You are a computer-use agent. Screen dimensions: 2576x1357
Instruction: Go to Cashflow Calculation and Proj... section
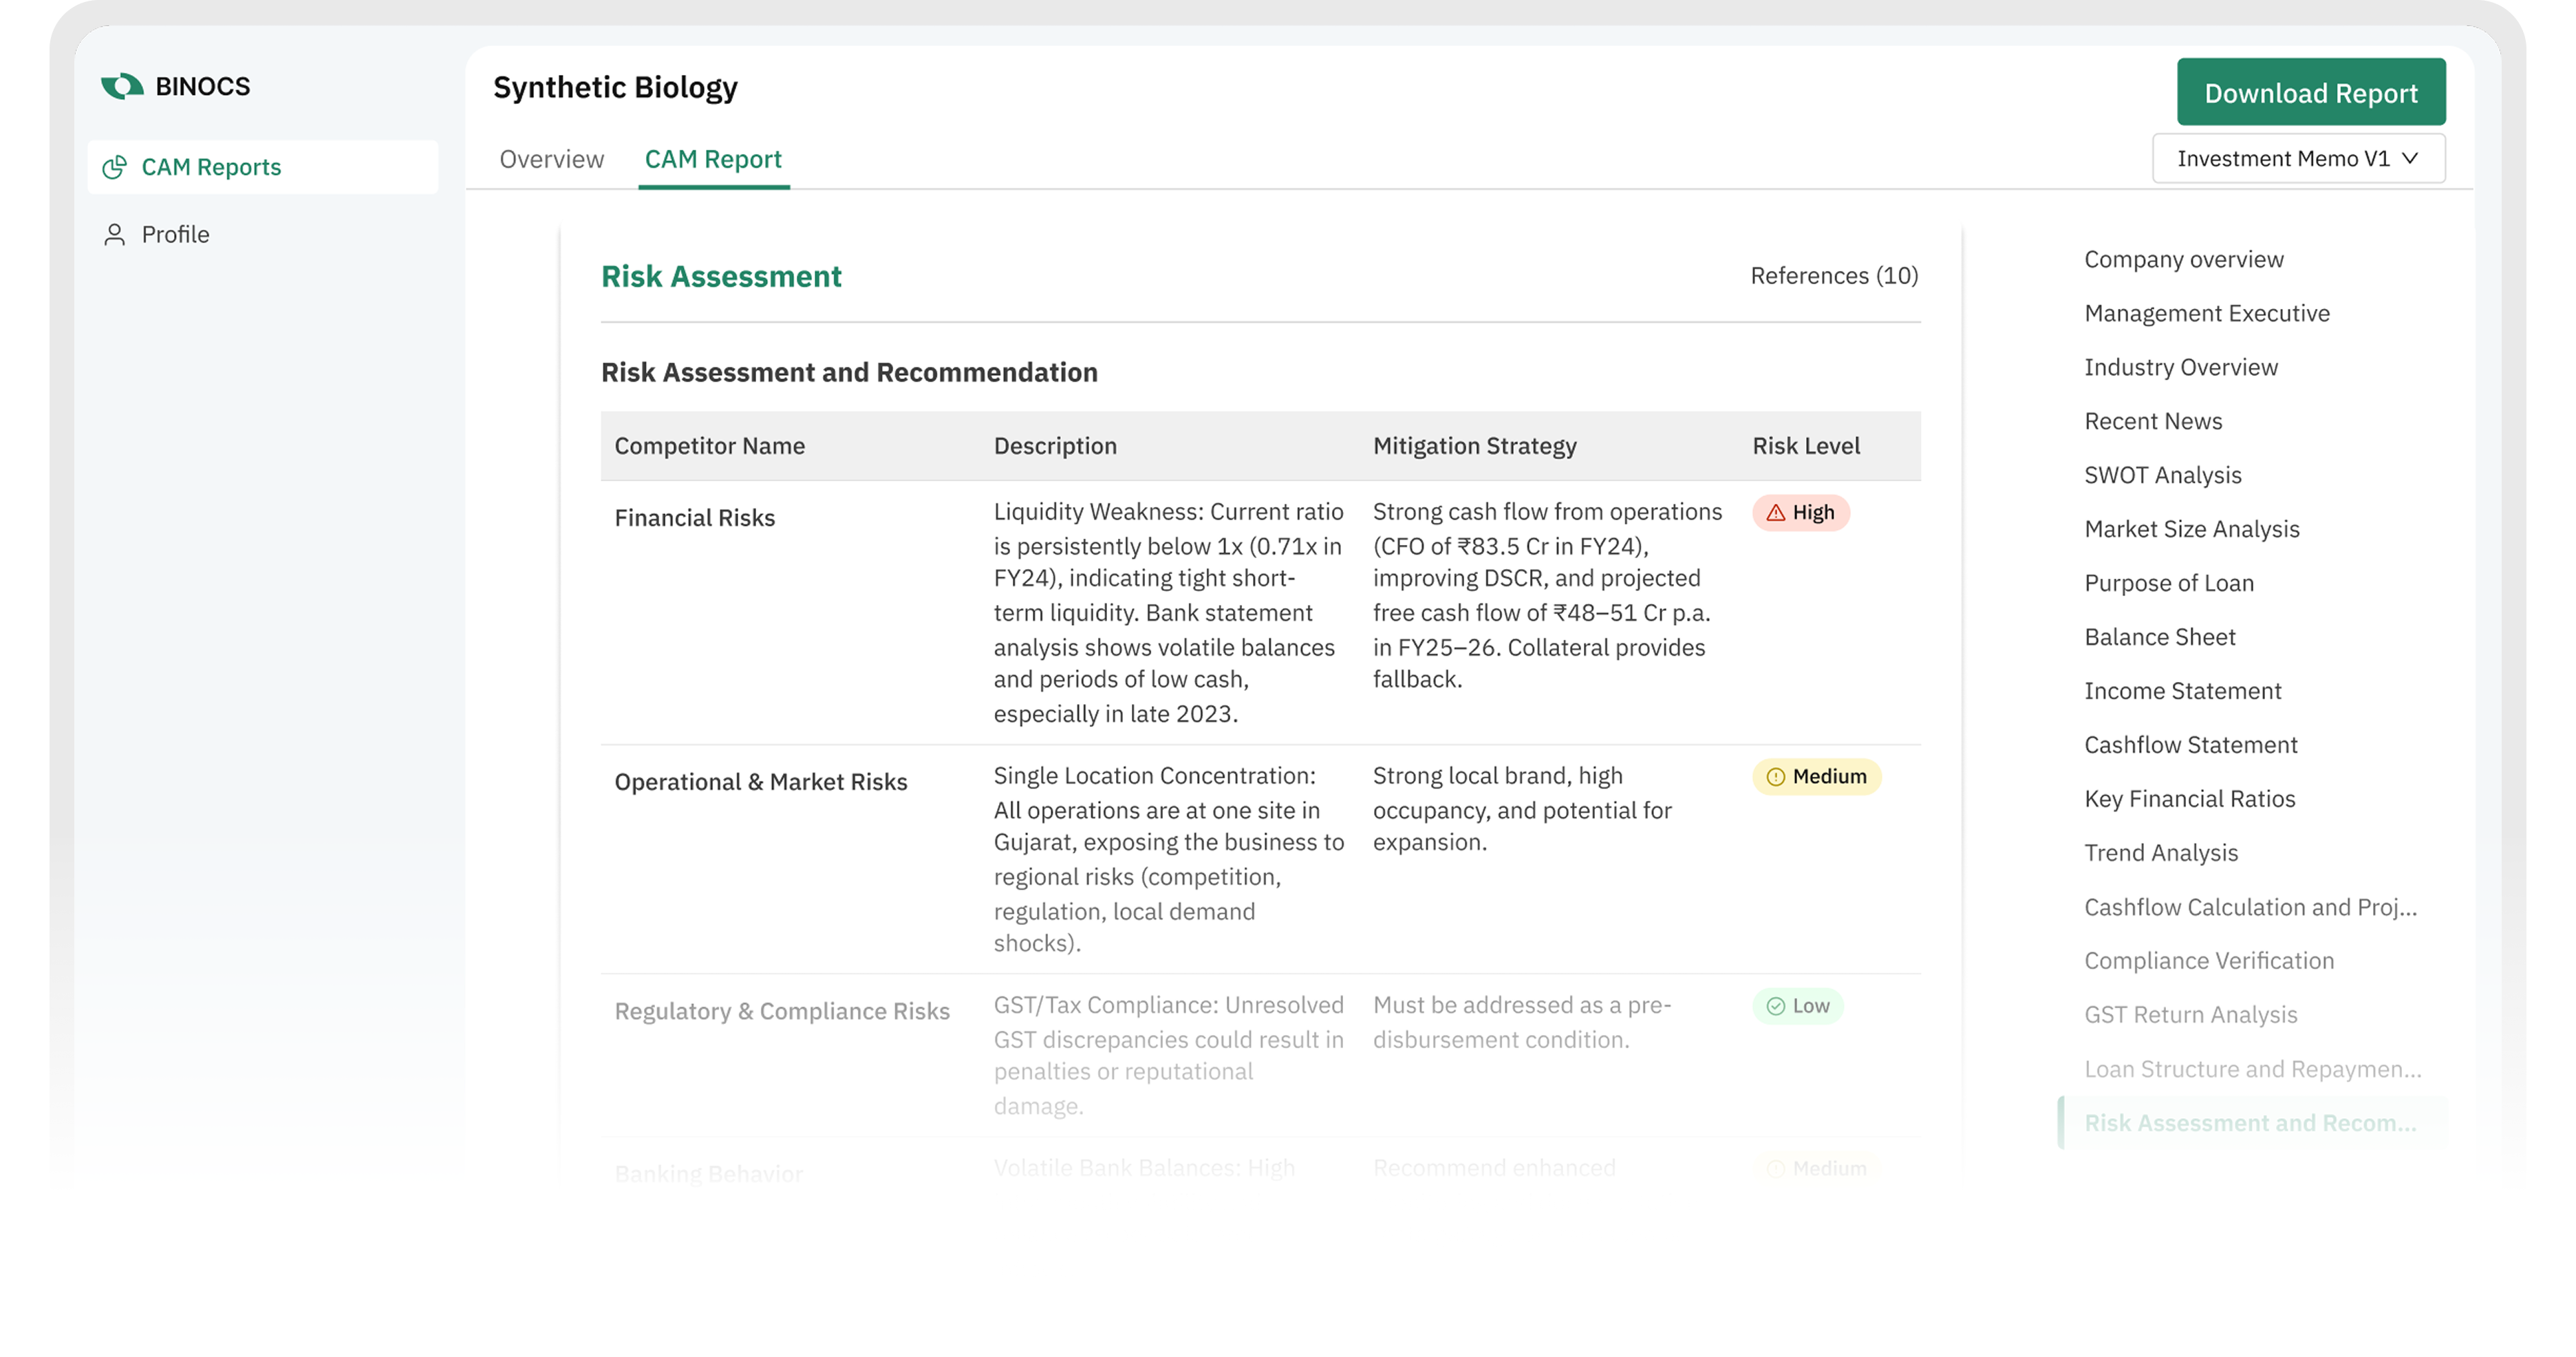(2250, 907)
